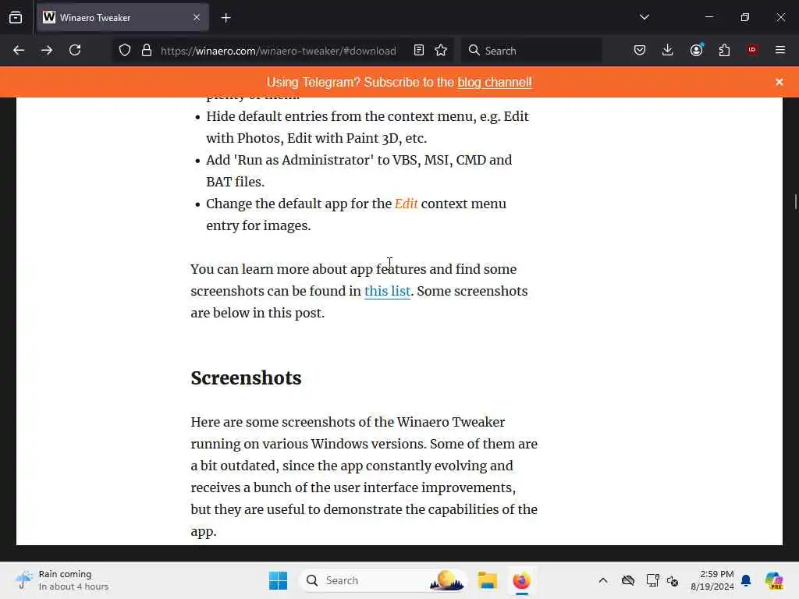Viewport: 799px width, 599px height.
Task: Save page to Pocket
Action: [640, 50]
